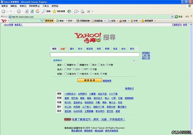
Task: Click 網頁翻譯 translate icon
Action: 143,21
